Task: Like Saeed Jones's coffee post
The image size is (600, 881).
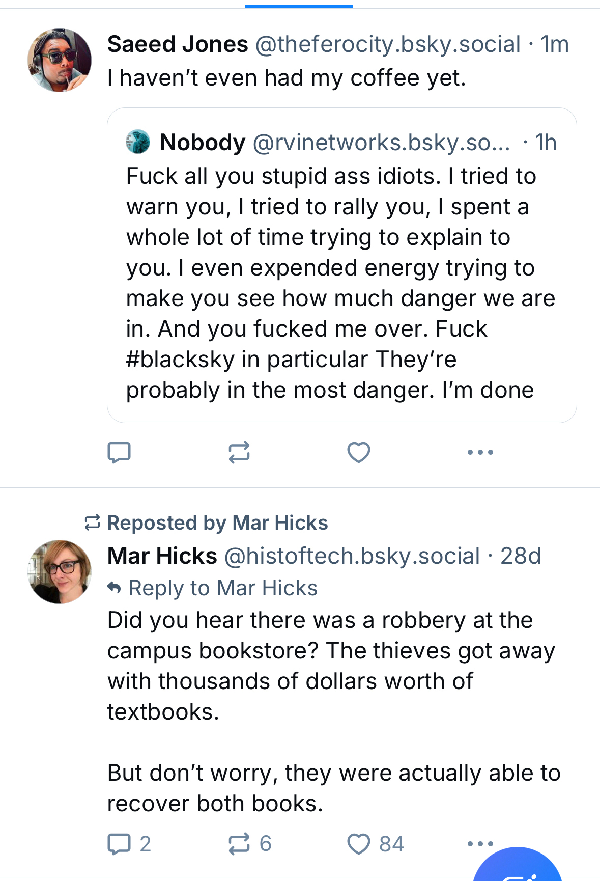Action: (358, 452)
